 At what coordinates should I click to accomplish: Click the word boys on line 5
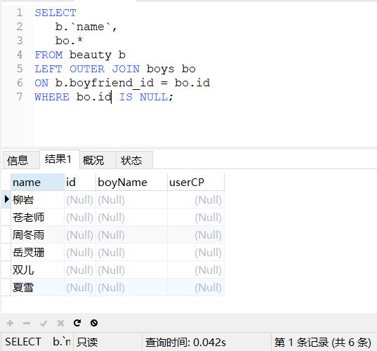click(160, 69)
